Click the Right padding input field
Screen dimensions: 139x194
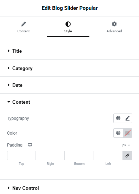pyautogui.click(x=50, y=155)
